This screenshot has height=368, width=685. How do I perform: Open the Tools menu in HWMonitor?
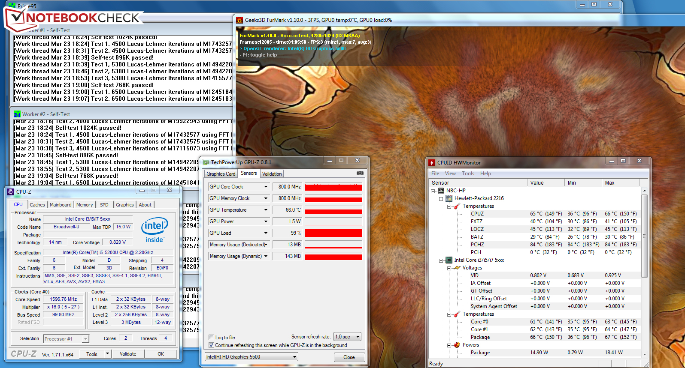click(x=468, y=174)
